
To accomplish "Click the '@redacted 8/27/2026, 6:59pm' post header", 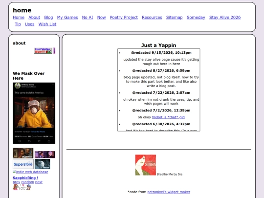I will [161, 71].
